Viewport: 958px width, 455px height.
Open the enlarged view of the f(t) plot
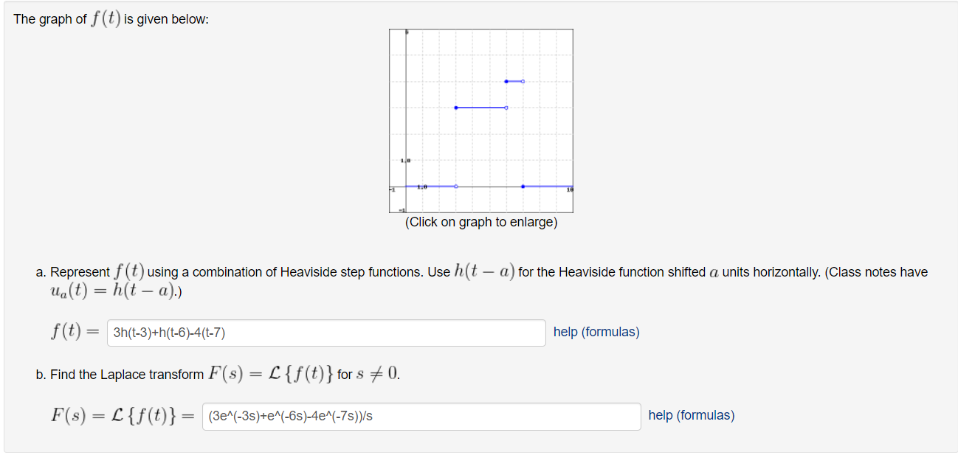480,122
